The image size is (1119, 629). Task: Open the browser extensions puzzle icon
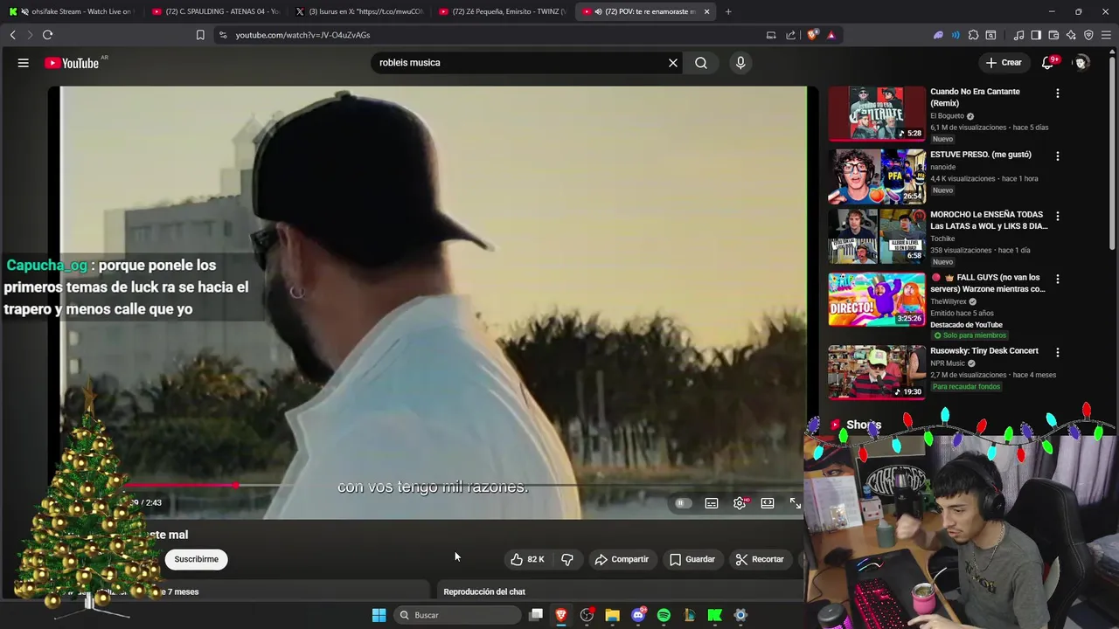click(x=973, y=35)
